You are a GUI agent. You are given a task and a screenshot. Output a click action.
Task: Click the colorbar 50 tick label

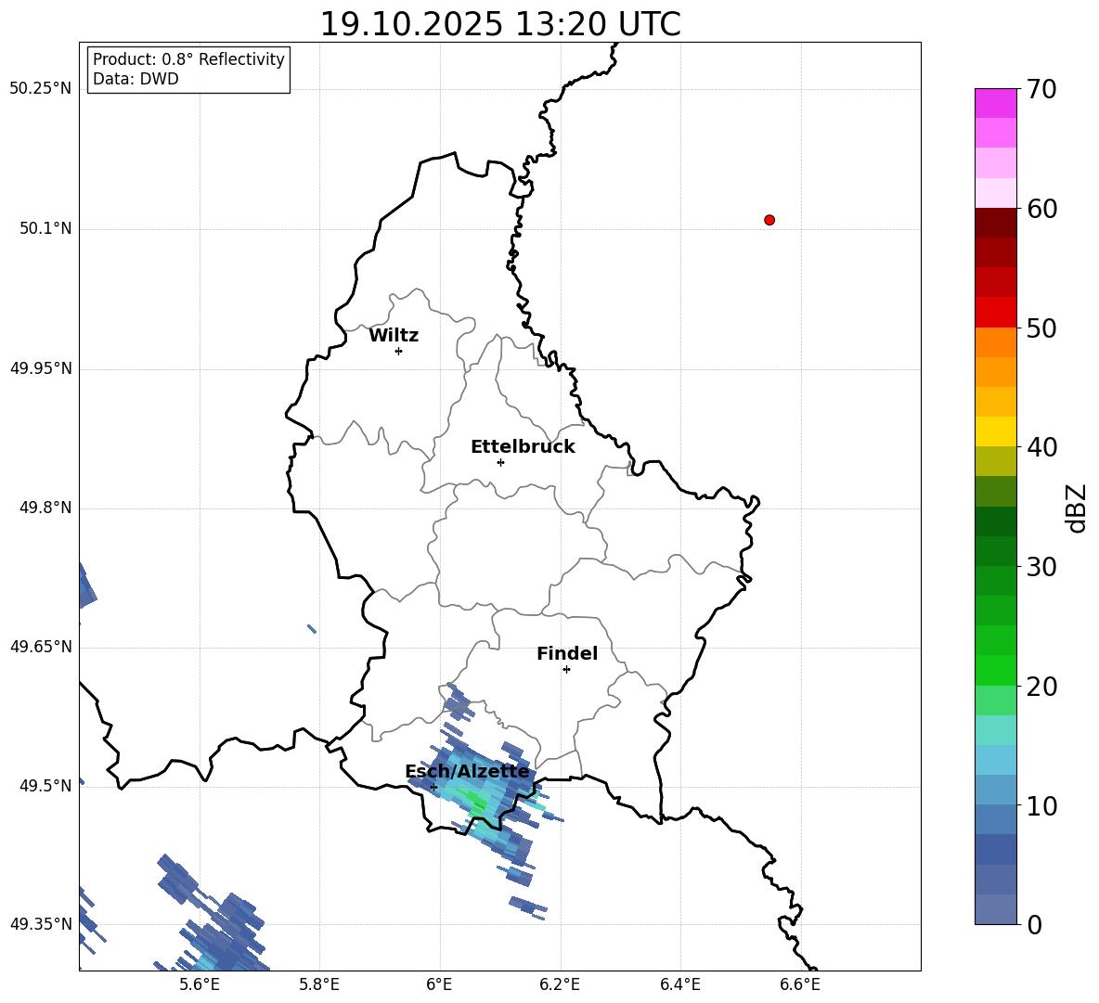[1042, 328]
